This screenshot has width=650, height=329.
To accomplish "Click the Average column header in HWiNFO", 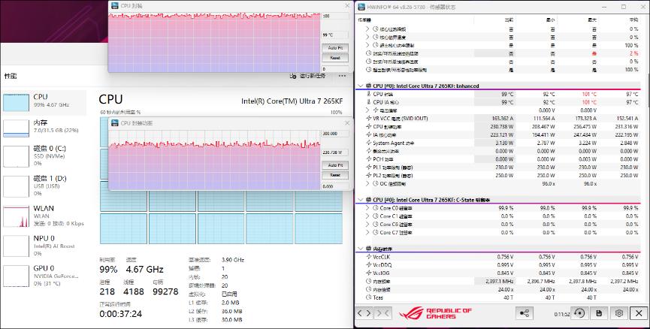I will pyautogui.click(x=633, y=20).
